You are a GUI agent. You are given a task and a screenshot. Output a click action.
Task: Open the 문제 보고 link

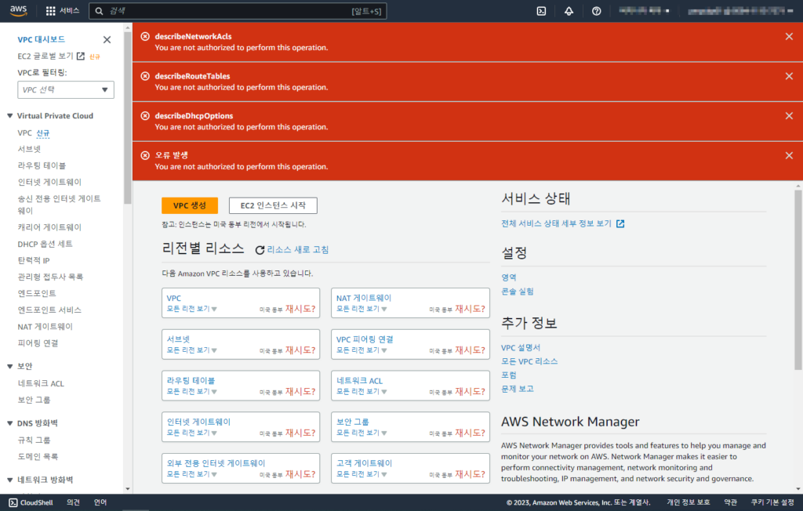pos(518,389)
